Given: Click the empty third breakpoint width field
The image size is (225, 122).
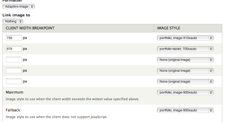Looking at the screenshot, I should point(14,60).
